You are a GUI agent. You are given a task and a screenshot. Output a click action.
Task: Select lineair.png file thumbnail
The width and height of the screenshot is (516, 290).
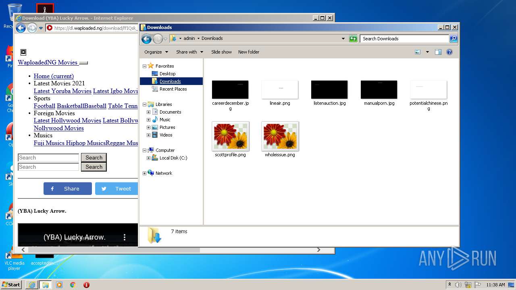[x=280, y=89]
